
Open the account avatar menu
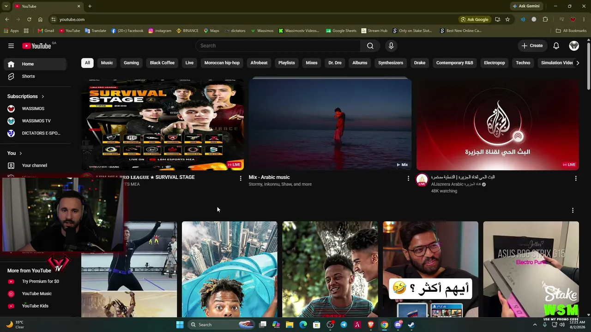tap(574, 46)
